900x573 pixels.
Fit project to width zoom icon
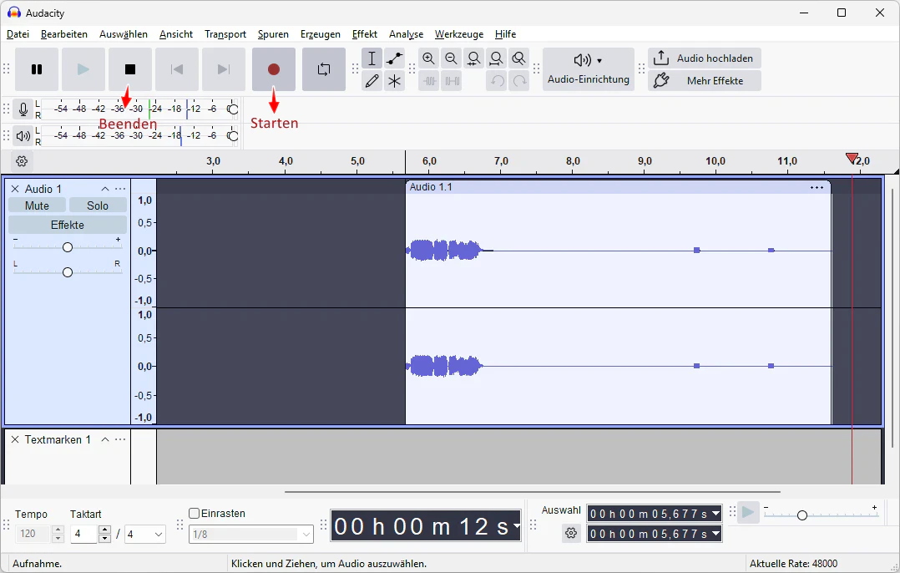pos(496,58)
